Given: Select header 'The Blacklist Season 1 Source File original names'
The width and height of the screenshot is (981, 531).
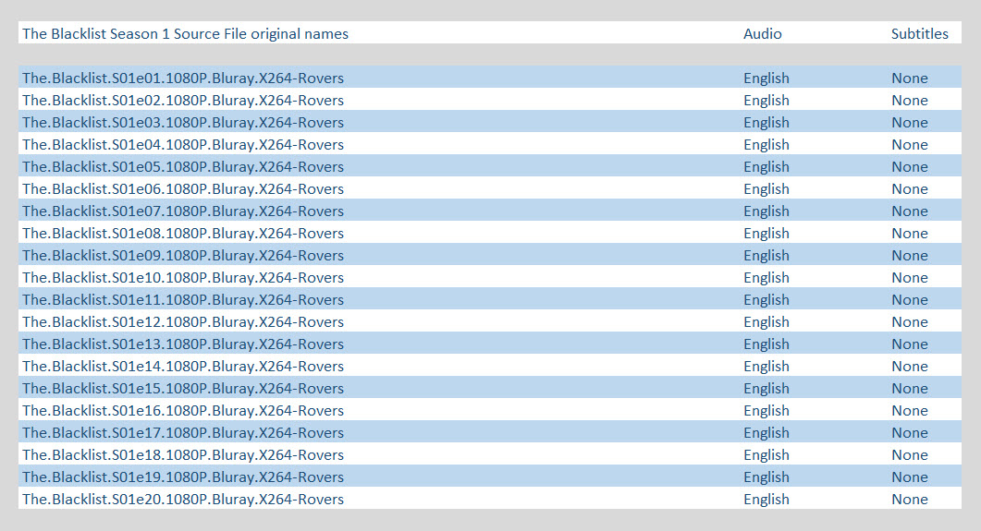Looking at the screenshot, I should point(185,34).
